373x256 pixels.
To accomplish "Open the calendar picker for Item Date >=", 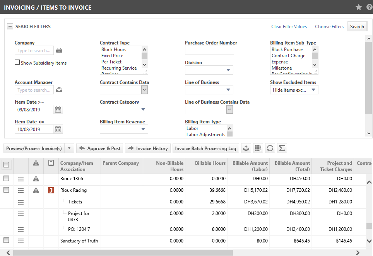I will 58,109.
